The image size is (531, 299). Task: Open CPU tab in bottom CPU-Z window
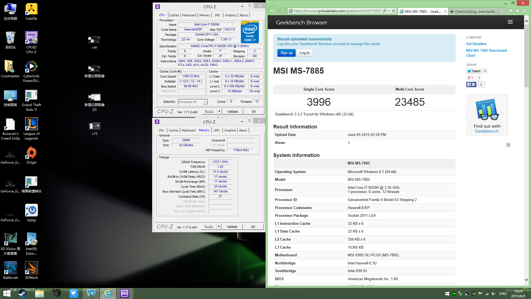coord(161,130)
